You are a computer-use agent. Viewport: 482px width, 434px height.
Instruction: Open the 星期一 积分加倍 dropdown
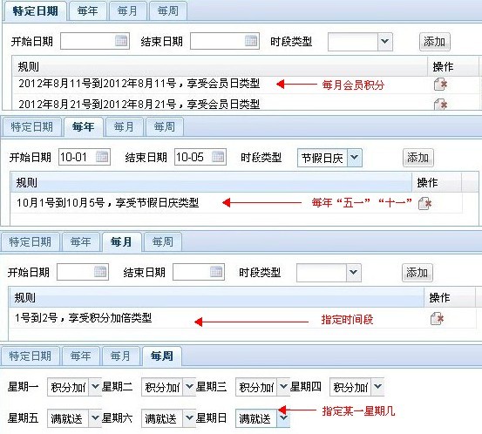coord(95,386)
